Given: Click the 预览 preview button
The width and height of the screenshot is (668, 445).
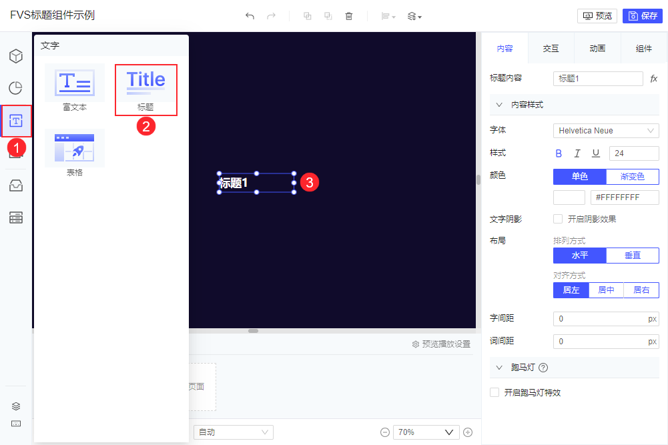Looking at the screenshot, I should [x=597, y=16].
